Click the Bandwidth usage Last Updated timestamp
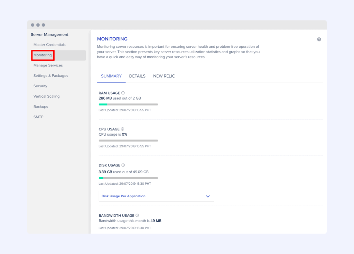Viewport: 354px width, 254px height. [x=124, y=228]
